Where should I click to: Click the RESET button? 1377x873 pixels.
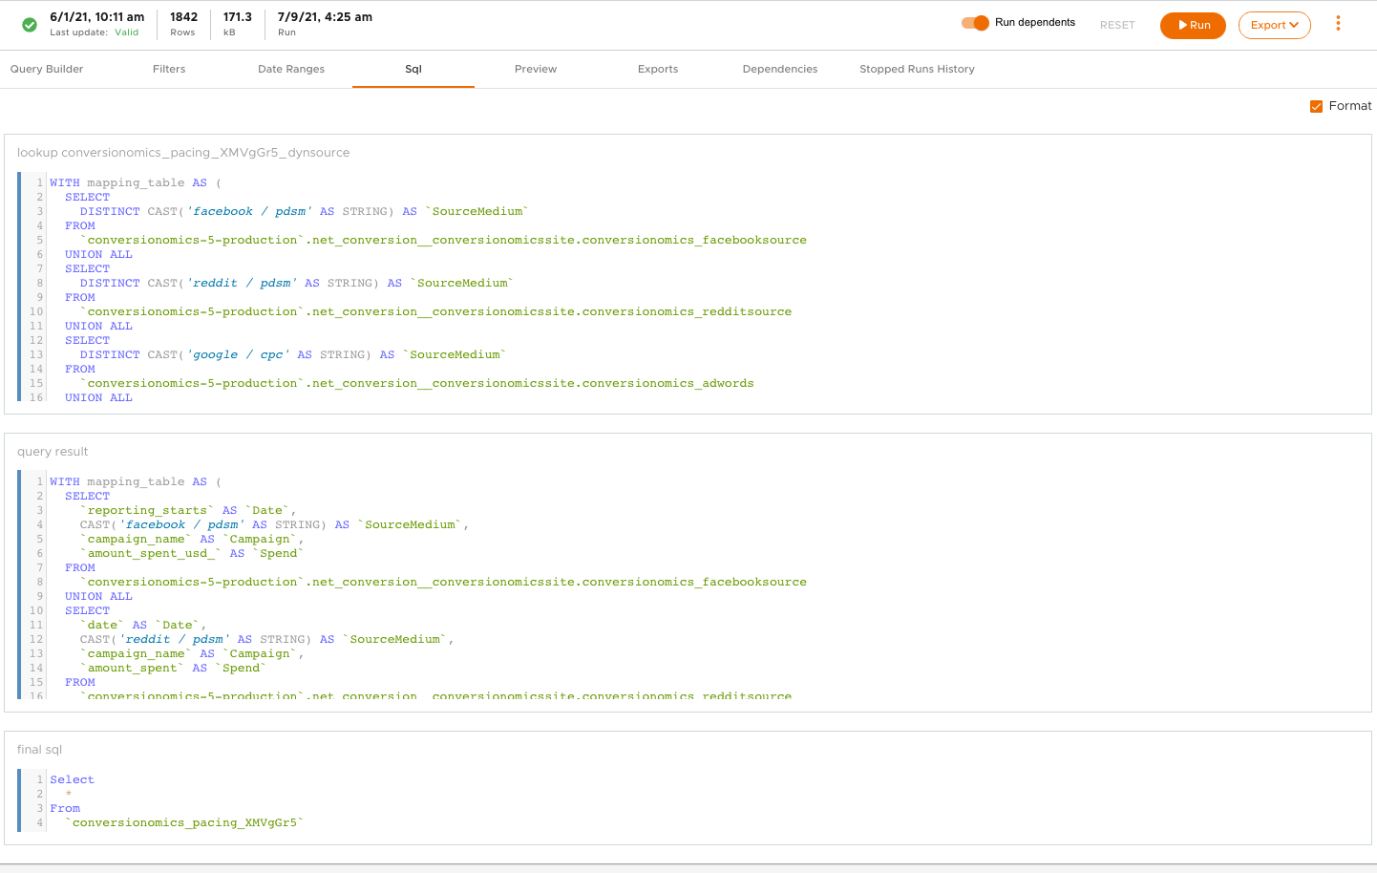tap(1117, 25)
